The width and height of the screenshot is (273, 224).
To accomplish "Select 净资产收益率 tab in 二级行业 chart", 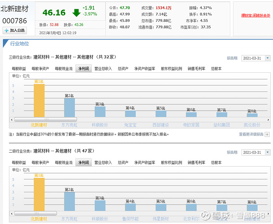I will coord(145,163).
